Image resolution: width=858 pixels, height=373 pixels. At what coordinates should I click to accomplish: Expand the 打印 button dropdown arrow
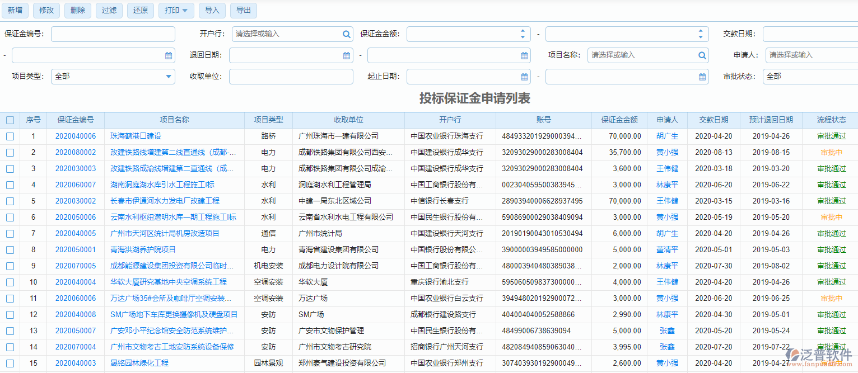[x=185, y=10]
